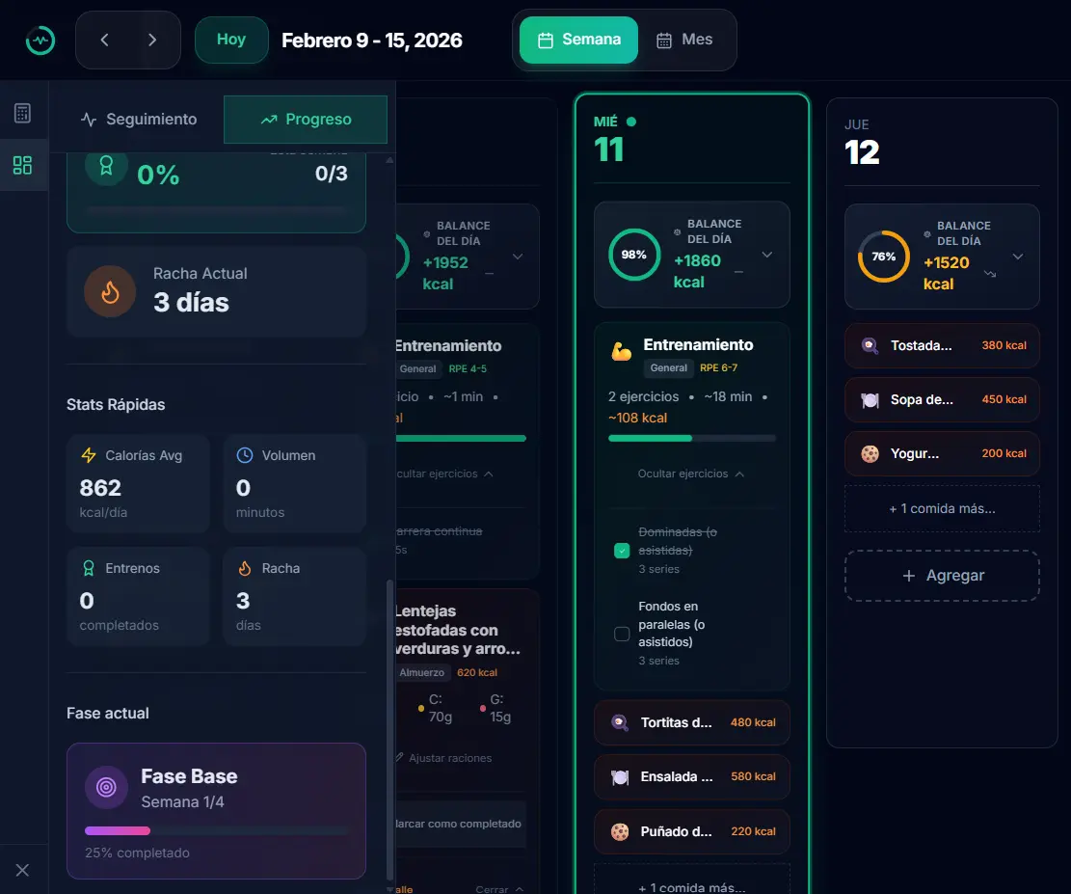1071x894 pixels.
Task: Switch to Mes calendar view
Action: tap(685, 40)
